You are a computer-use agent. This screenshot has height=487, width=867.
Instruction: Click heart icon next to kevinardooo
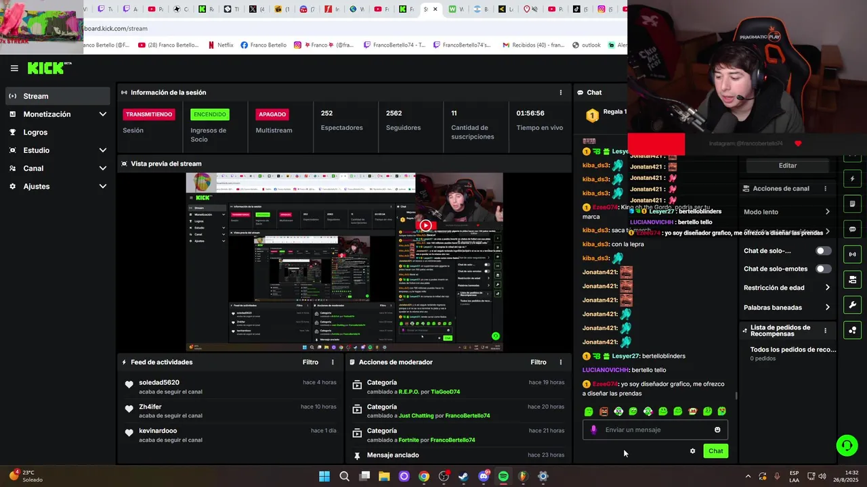129,433
